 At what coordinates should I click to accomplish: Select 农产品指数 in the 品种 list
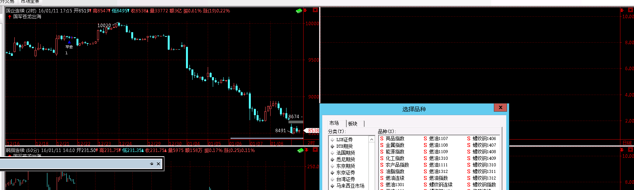coord(397,165)
